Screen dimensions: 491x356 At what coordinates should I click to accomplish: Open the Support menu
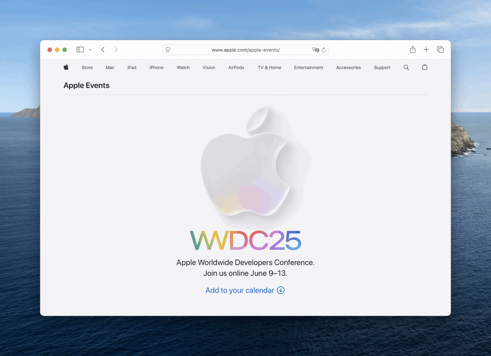click(382, 67)
